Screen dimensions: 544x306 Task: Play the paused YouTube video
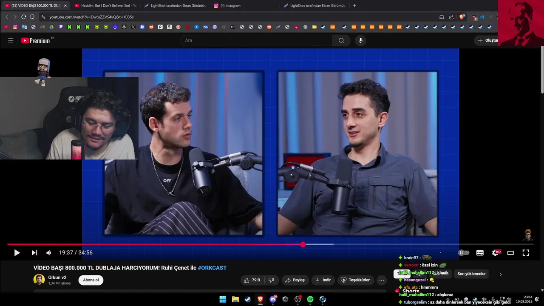click(x=17, y=253)
